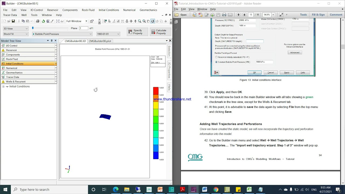
Task: Click the Adobe Reader fit-page expand icon
Action: [281, 15]
